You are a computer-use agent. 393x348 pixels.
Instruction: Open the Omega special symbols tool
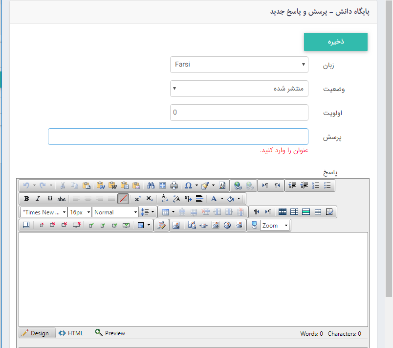pyautogui.click(x=188, y=186)
